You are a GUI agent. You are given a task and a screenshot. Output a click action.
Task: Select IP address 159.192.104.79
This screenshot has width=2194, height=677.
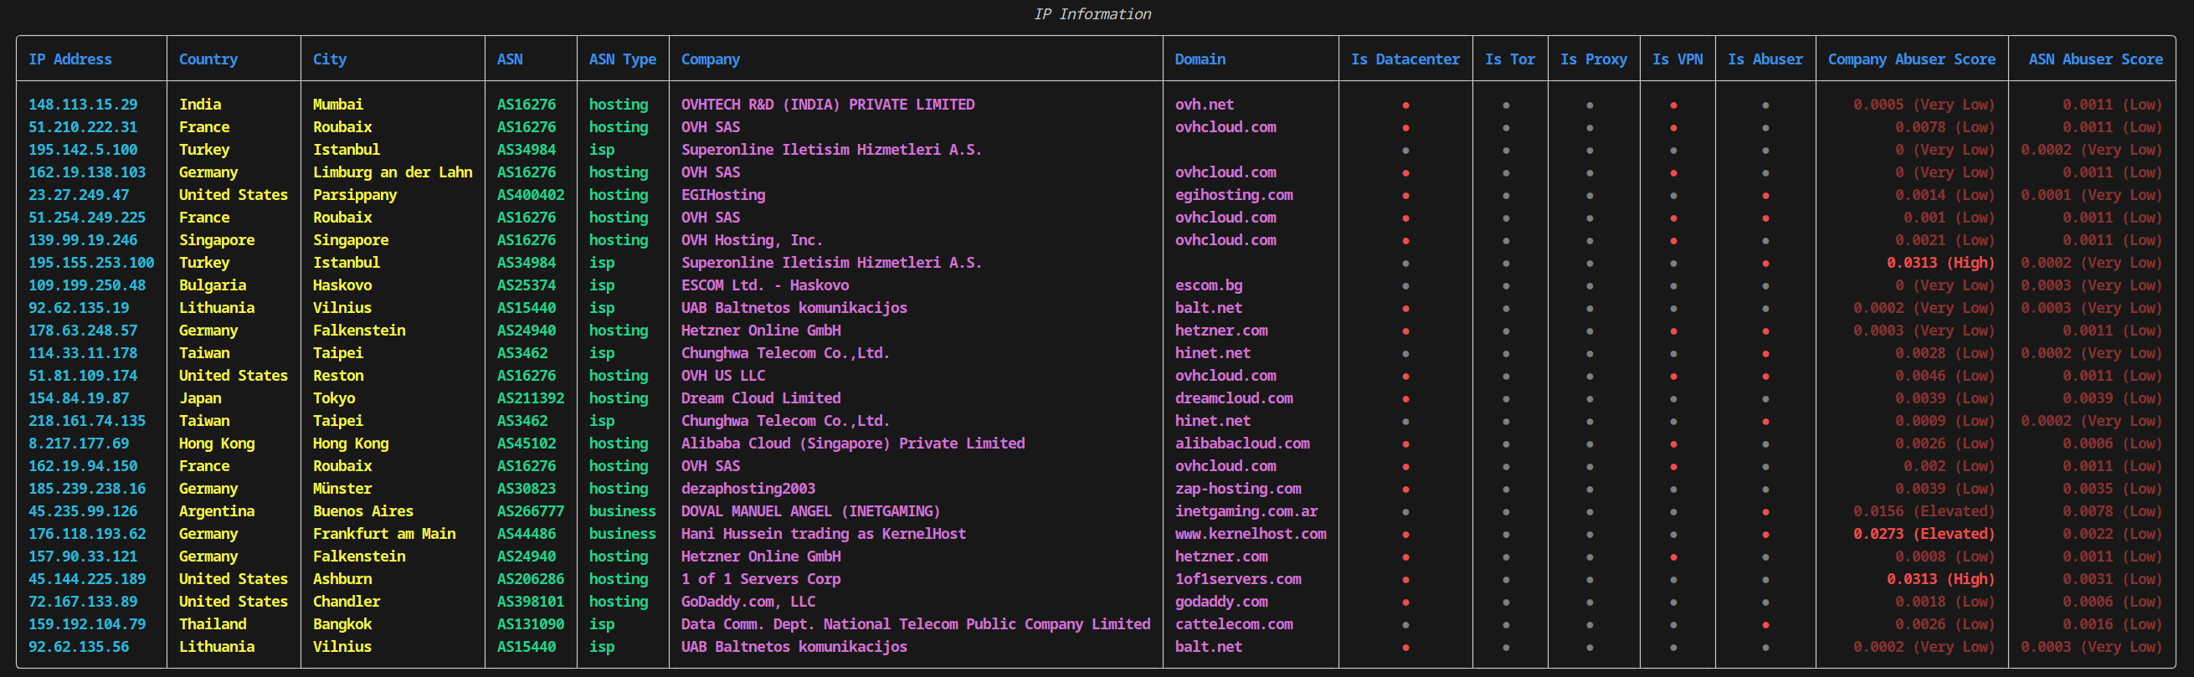[87, 623]
